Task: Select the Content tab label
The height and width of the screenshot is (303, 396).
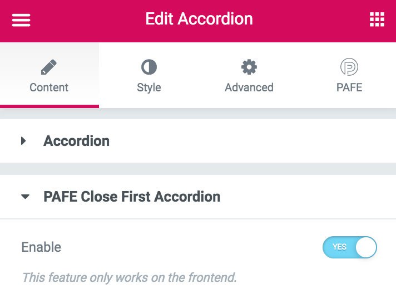Action: [x=49, y=87]
